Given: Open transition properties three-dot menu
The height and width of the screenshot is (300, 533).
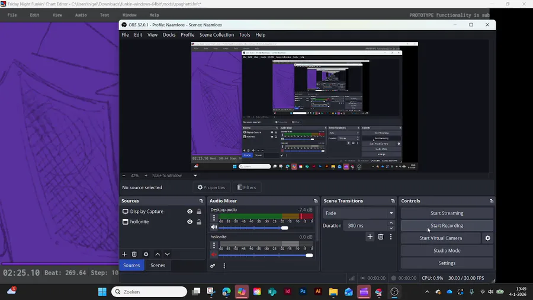Looking at the screenshot, I should click(x=391, y=237).
